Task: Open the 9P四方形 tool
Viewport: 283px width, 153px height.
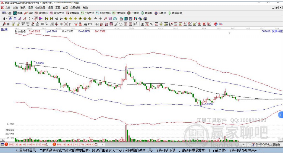Action: [x=57, y=13]
